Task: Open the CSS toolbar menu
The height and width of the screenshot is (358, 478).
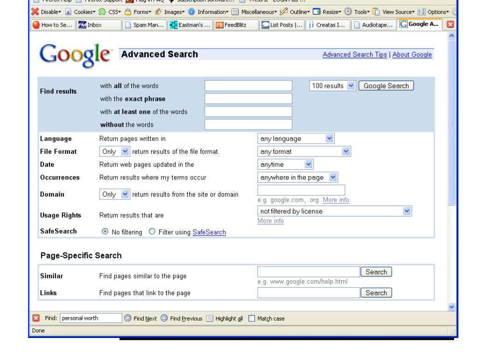Action: [110, 12]
